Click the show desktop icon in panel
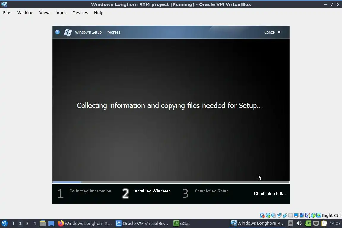This screenshot has height=228, width=342. (x=51, y=223)
